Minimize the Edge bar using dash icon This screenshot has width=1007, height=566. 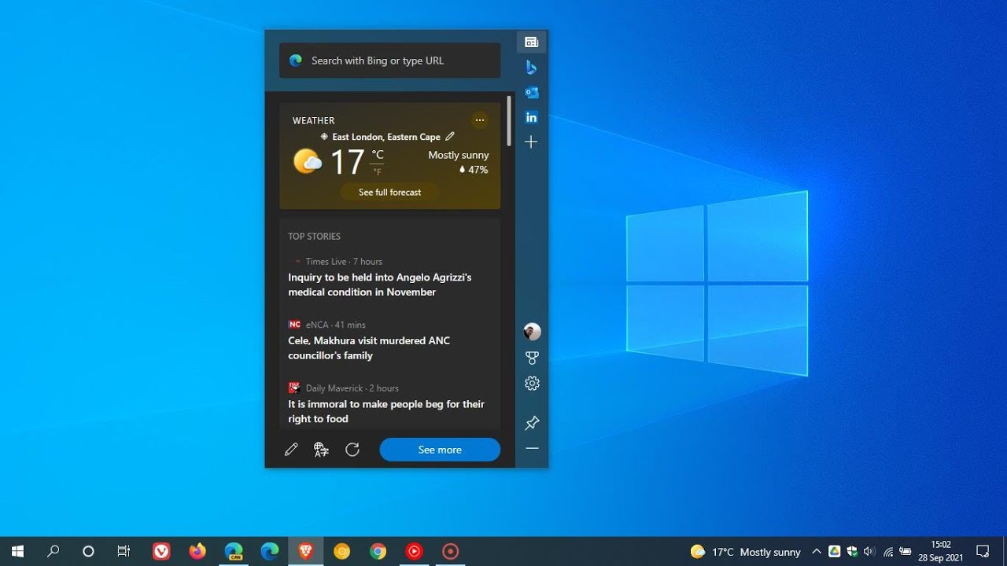tap(532, 448)
